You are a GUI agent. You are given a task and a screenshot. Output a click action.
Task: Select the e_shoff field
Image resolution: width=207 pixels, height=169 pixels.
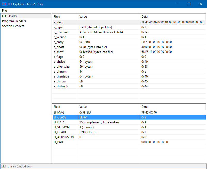pyautogui.click(x=59, y=52)
